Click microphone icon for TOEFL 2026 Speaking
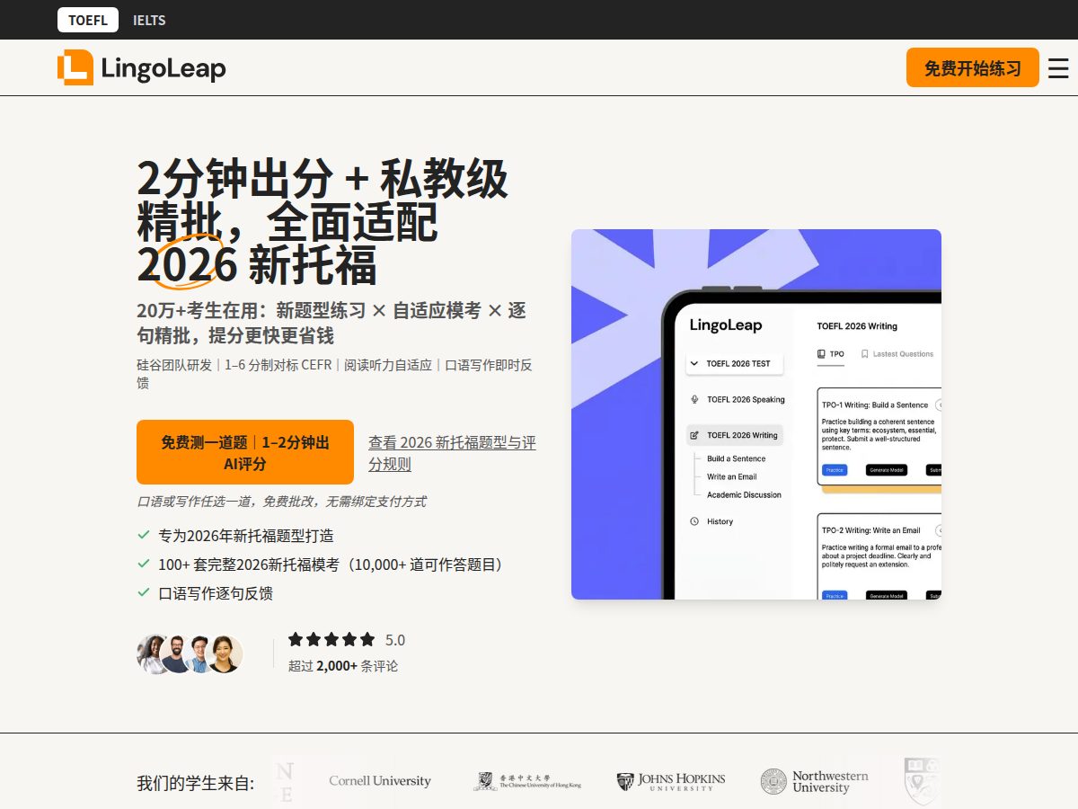The image size is (1078, 809). [694, 399]
